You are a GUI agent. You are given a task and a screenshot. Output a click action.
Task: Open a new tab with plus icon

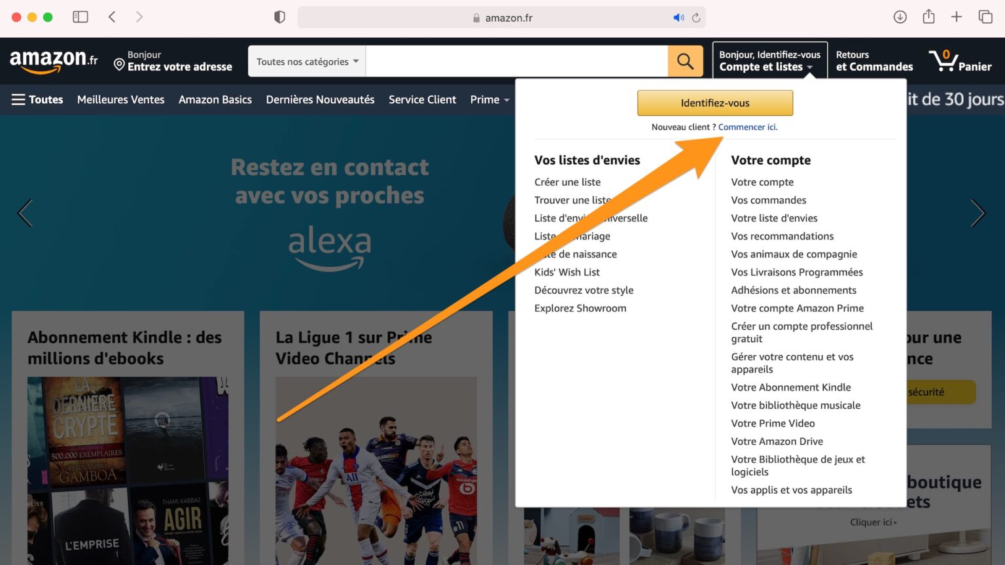[x=957, y=17]
